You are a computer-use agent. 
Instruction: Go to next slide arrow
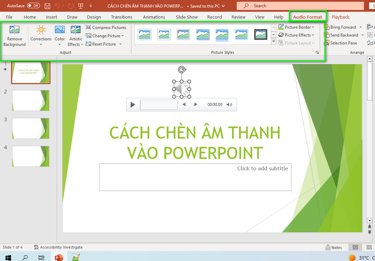tap(369, 232)
